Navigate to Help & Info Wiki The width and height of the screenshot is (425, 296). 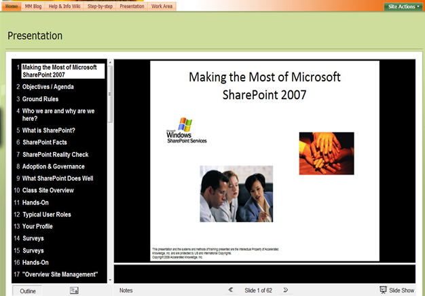click(x=64, y=6)
